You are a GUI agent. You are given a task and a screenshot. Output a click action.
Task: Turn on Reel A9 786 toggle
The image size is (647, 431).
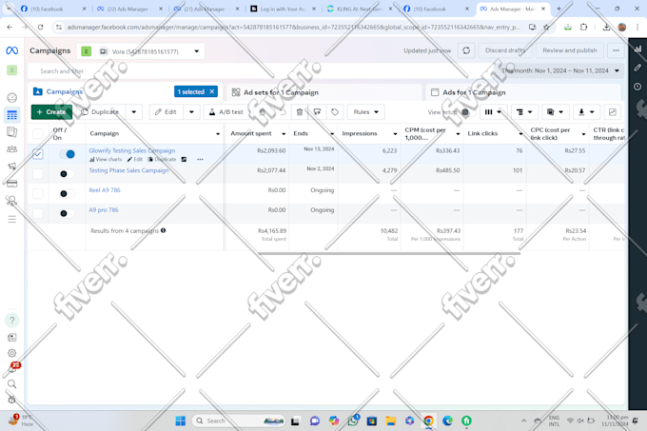[67, 193]
